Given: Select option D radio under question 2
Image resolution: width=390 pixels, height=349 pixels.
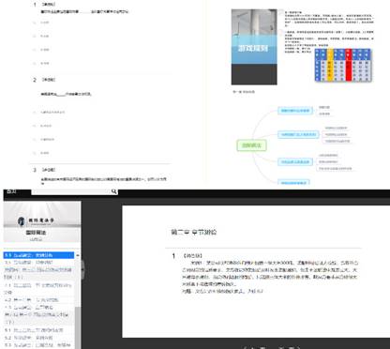Looking at the screenshot, I should pos(35,153).
